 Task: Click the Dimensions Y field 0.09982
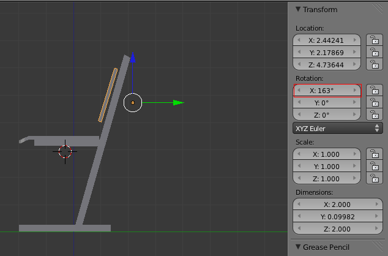click(338, 217)
